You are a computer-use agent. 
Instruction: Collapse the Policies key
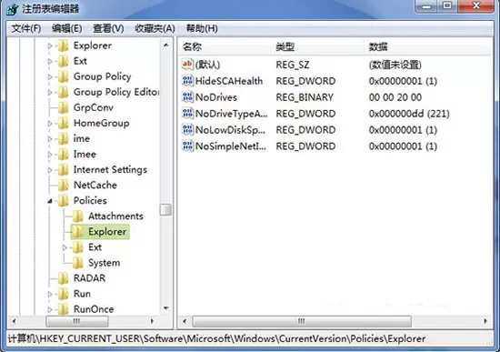click(x=50, y=201)
